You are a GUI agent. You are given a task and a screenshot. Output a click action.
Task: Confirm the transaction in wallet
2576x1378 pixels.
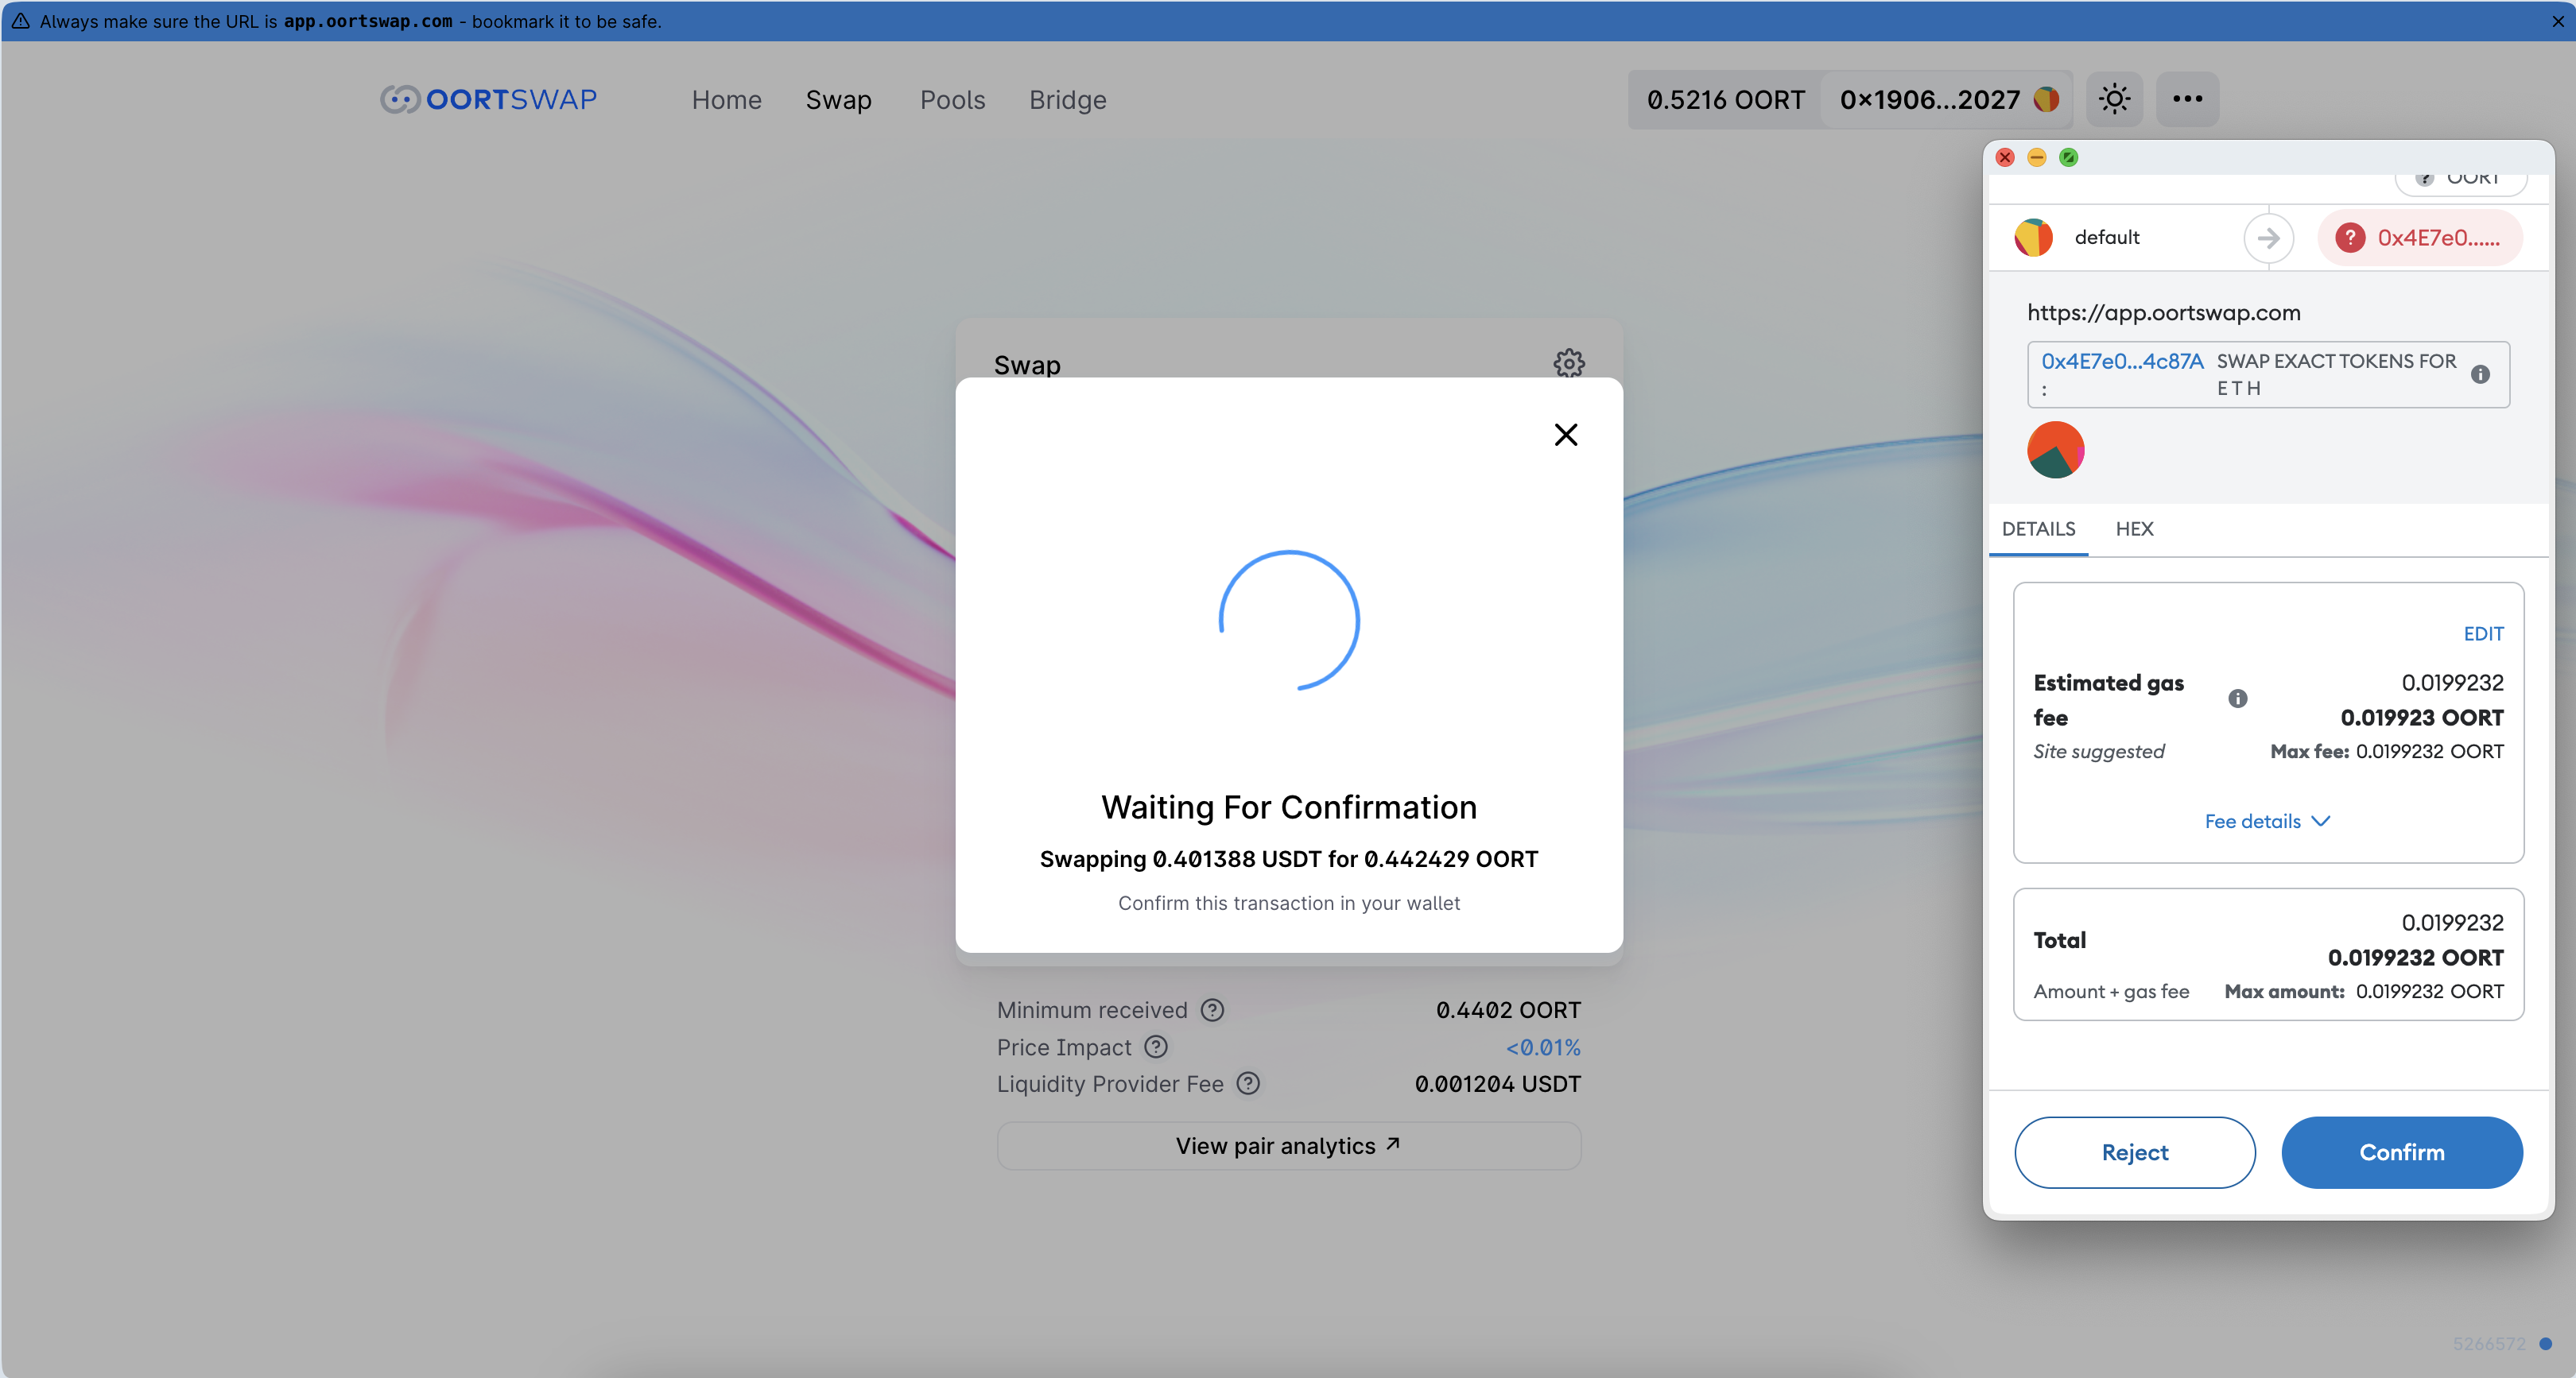(x=2401, y=1152)
